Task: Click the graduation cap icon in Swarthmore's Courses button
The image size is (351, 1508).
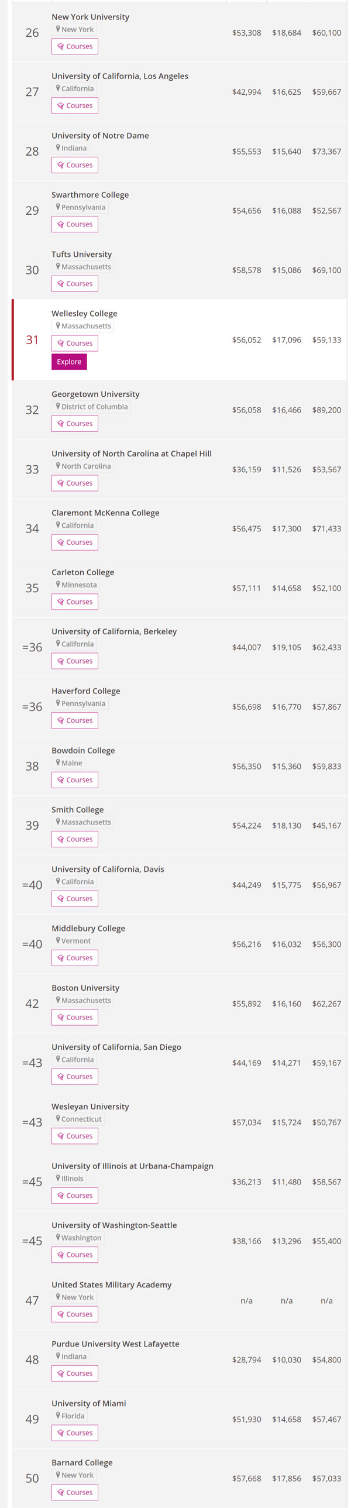Action: [61, 225]
